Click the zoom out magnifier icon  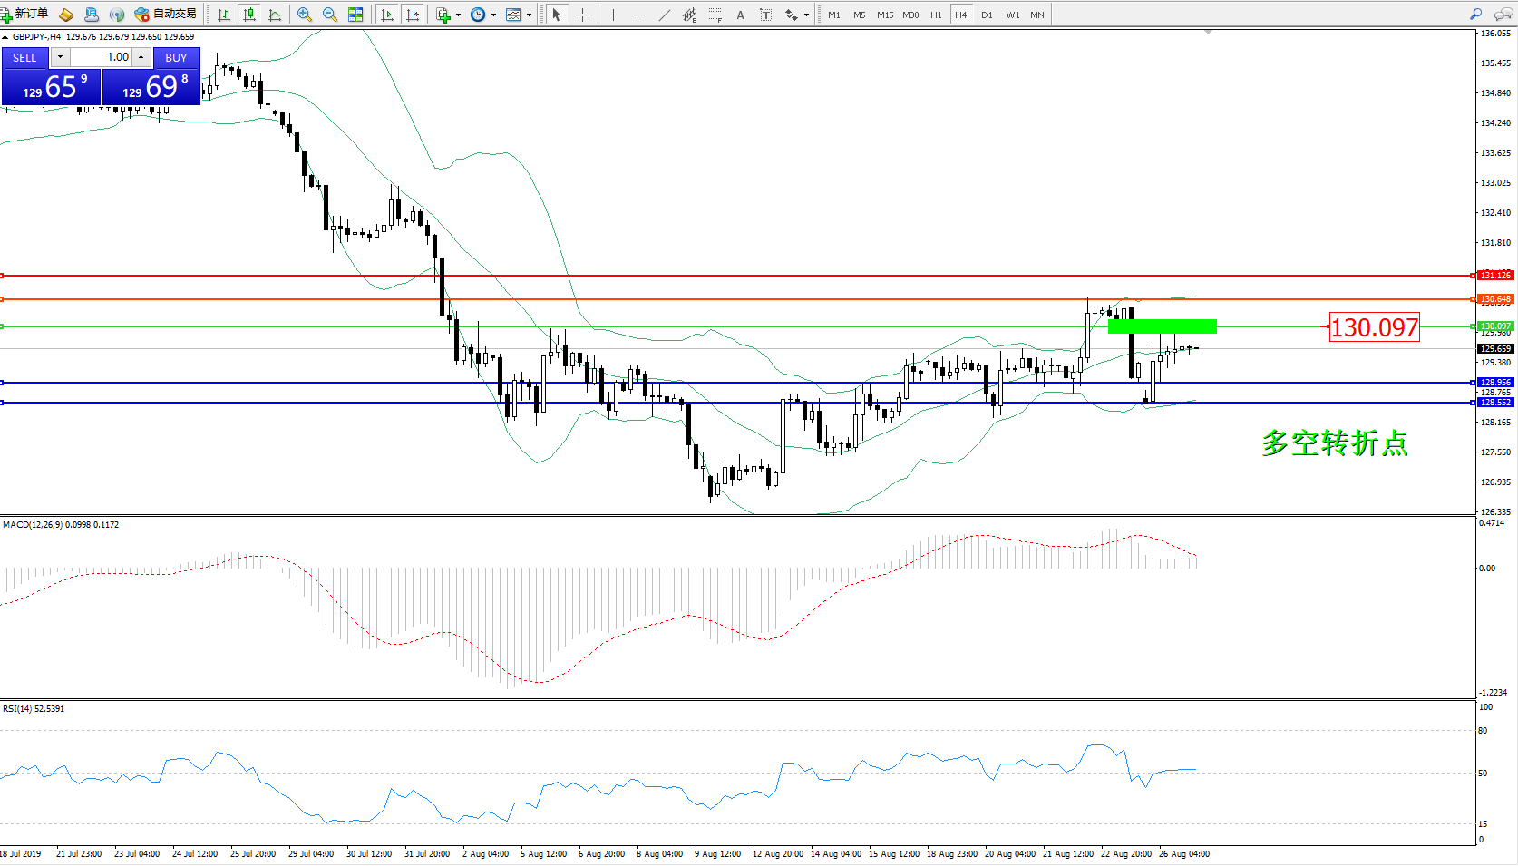coord(329,15)
